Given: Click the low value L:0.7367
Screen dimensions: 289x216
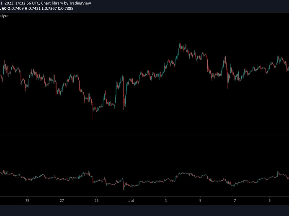Looking at the screenshot, I should tap(49, 8).
